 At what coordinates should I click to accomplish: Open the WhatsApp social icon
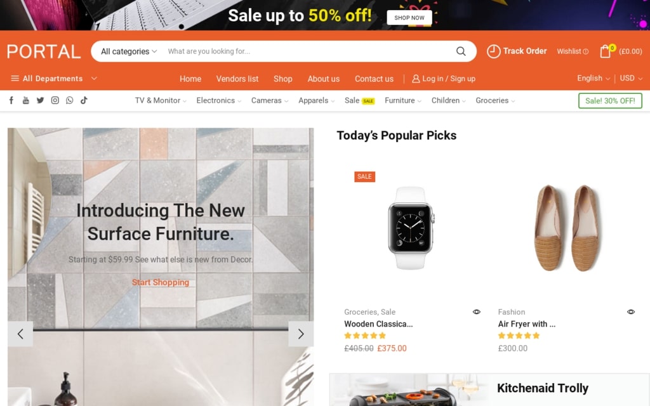point(69,100)
